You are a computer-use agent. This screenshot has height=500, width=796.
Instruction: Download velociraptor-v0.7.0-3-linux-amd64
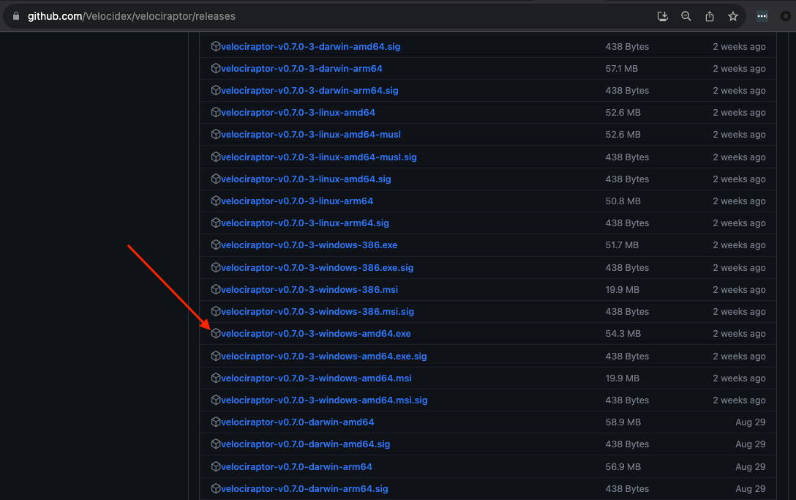(x=298, y=112)
